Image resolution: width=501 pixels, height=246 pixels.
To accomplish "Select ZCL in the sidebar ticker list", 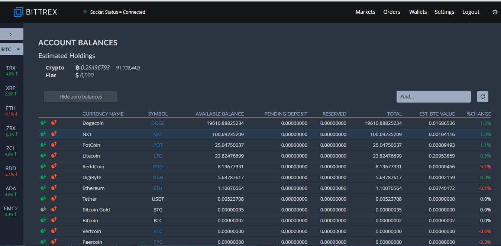I will 11,151.
